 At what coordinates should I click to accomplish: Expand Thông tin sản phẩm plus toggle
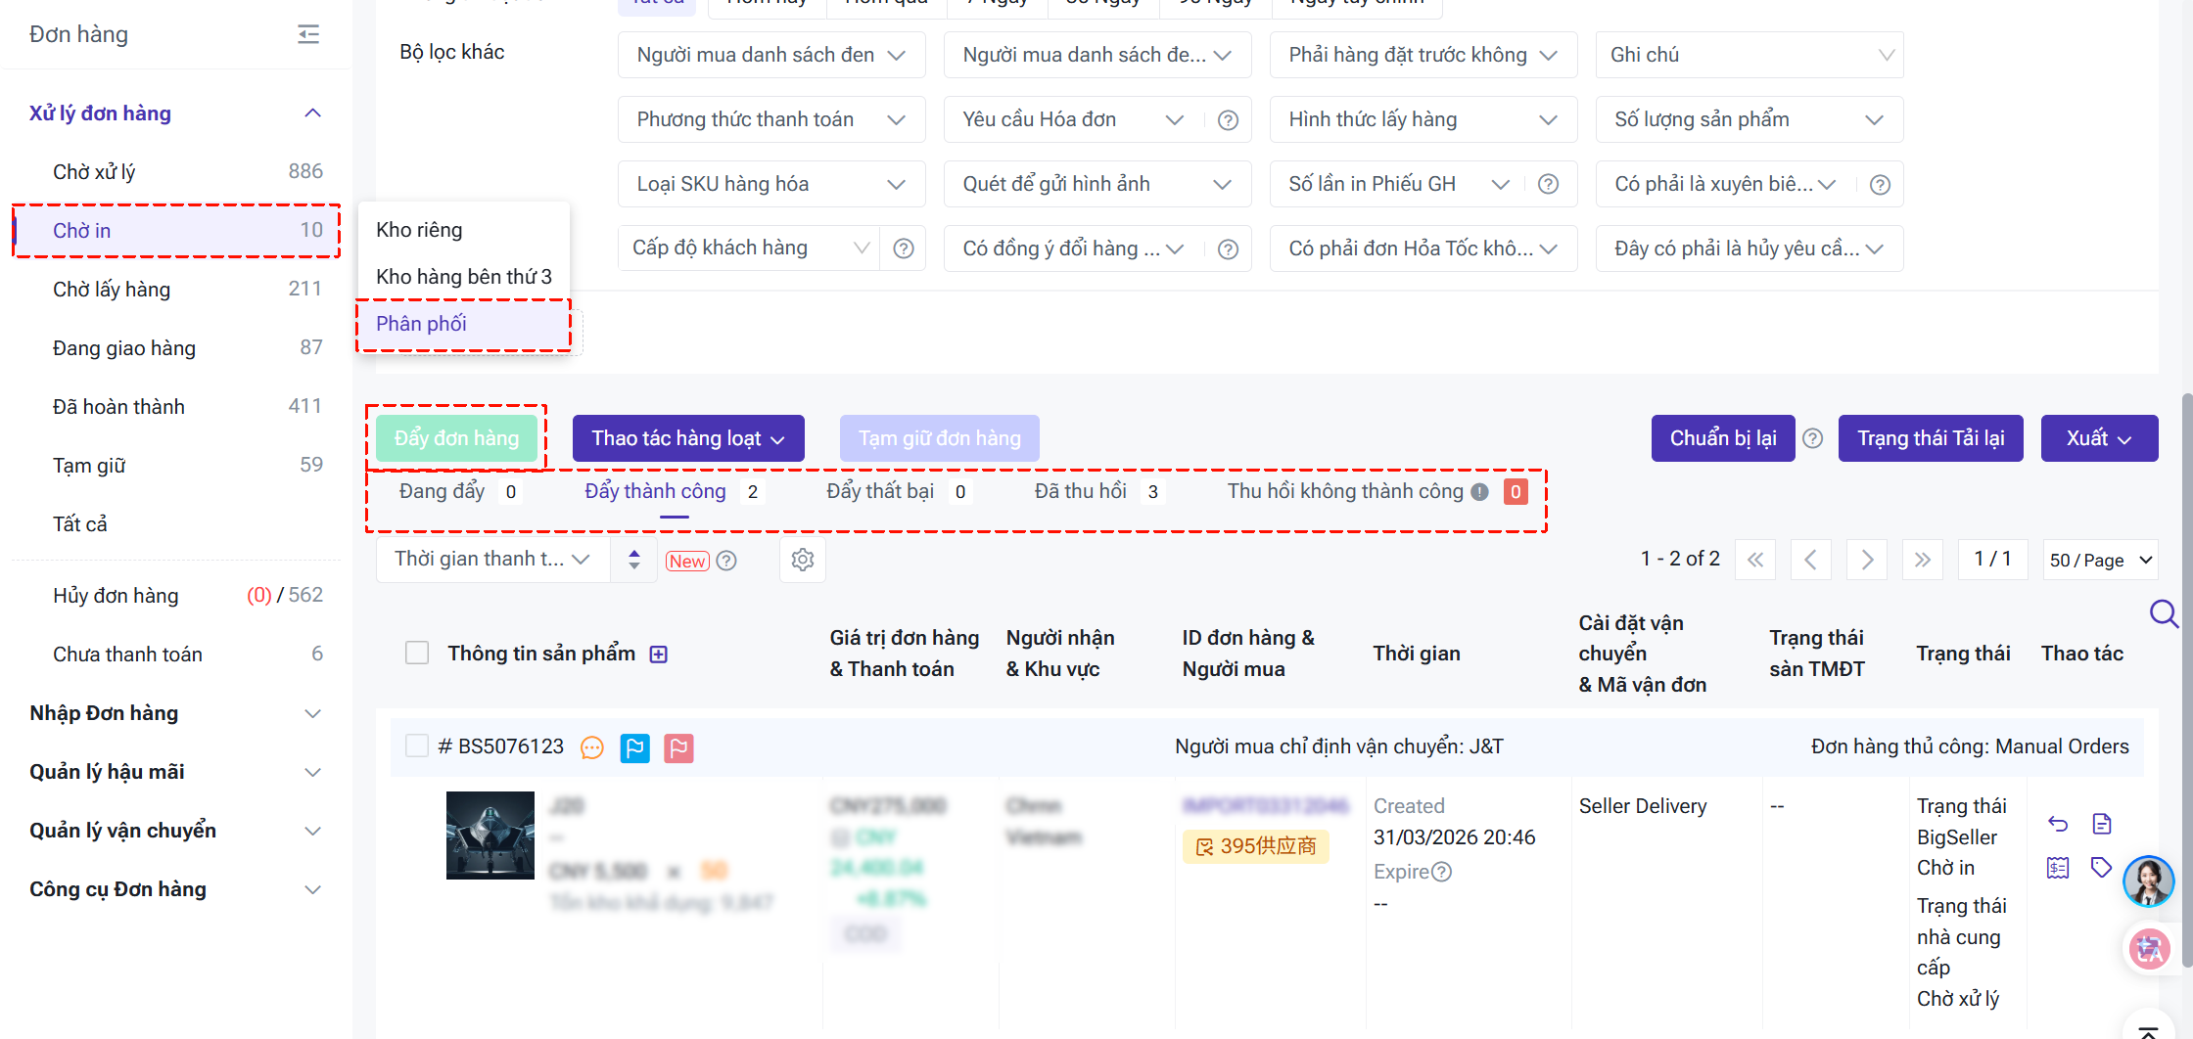point(659,655)
